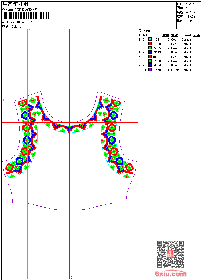
Task: Click the design filename AZHB6676.EMB
Action: 22,22
